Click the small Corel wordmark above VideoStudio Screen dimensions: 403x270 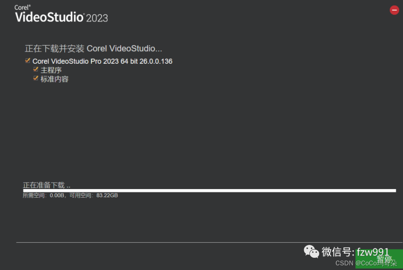tap(22, 7)
